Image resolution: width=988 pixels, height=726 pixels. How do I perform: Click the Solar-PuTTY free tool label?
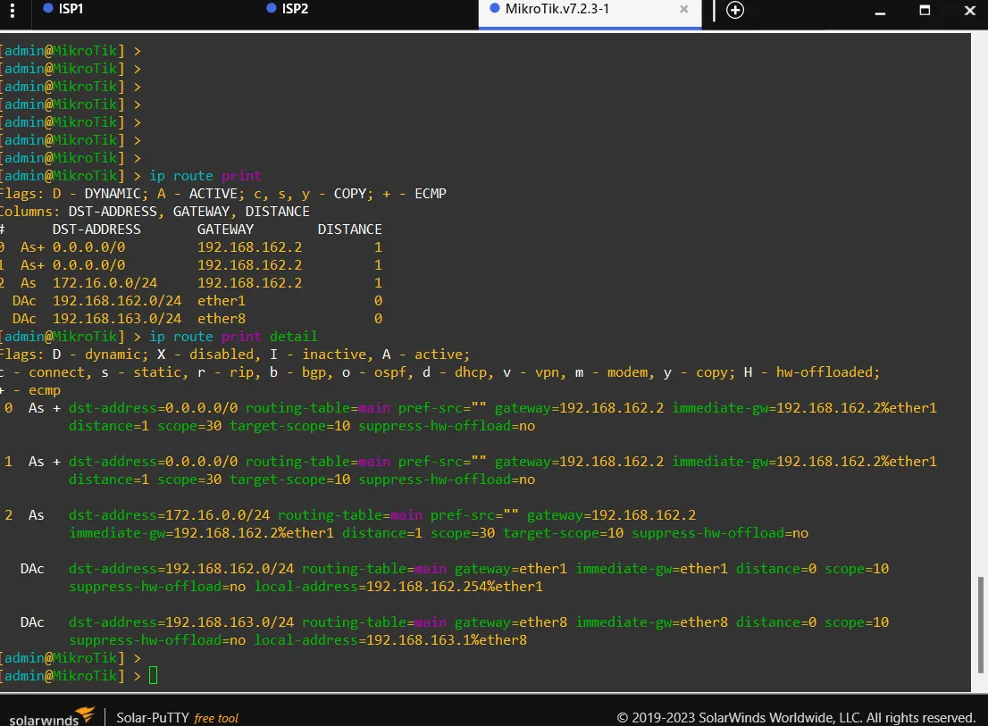177,718
